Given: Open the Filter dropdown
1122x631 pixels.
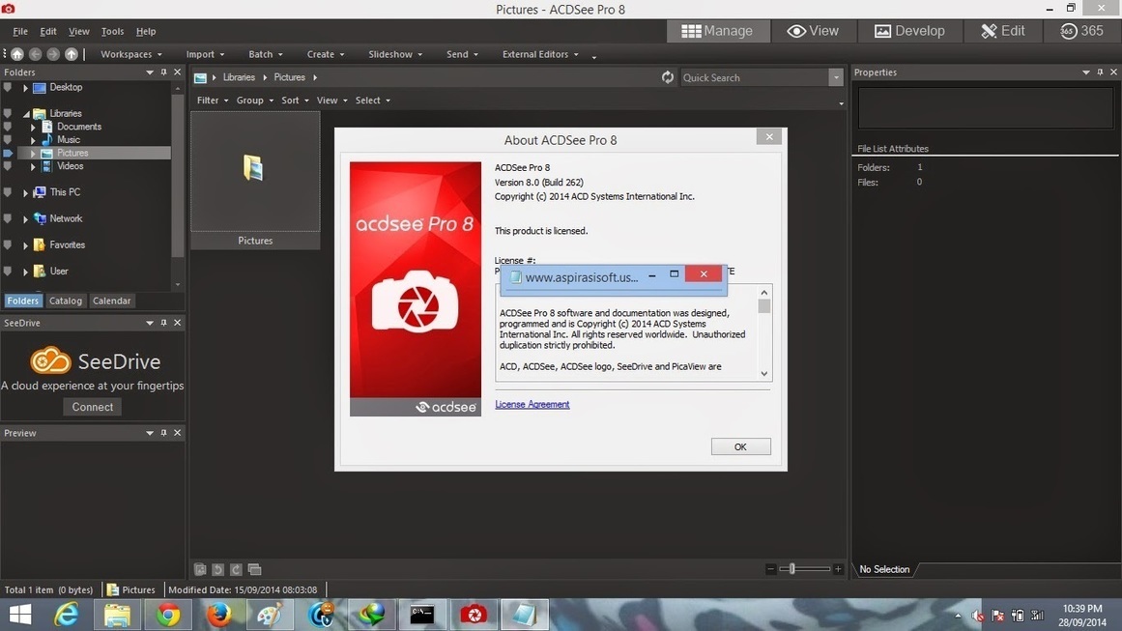Looking at the screenshot, I should (213, 100).
